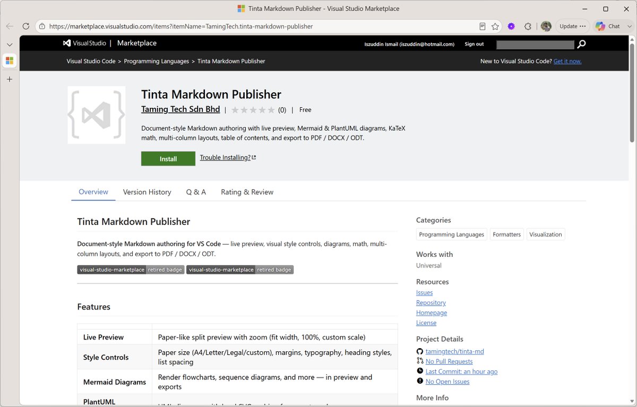637x407 pixels.
Task: Select the Visualization category tag
Action: click(x=546, y=235)
